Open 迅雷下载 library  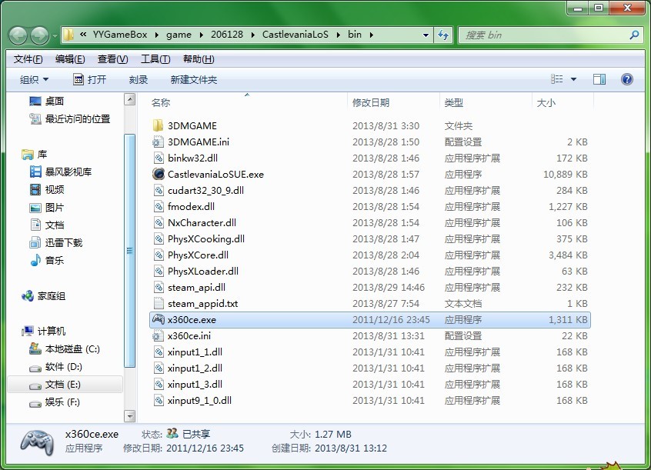[64, 242]
